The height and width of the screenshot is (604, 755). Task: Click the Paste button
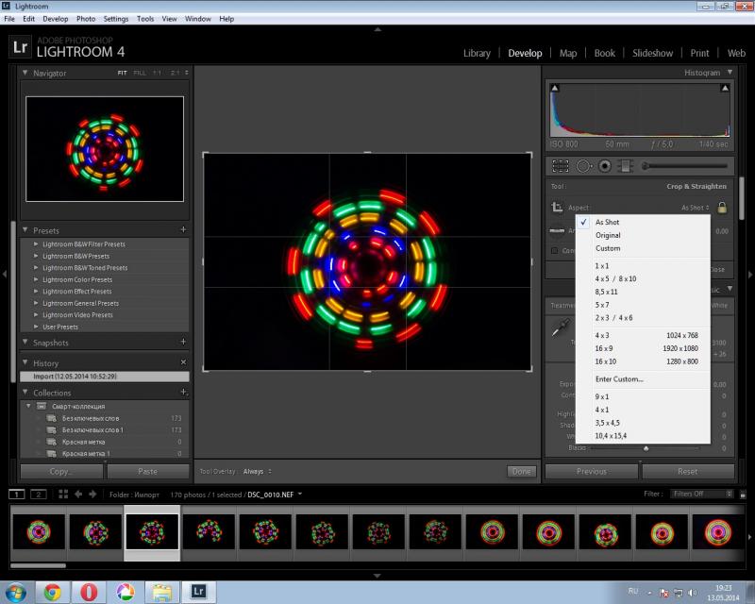tap(148, 471)
